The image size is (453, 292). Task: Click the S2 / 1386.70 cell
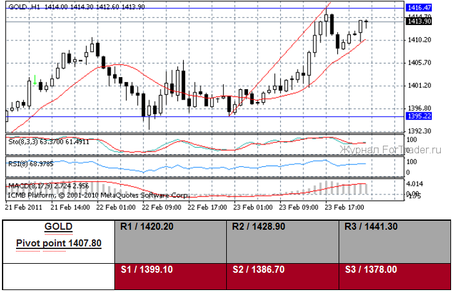click(x=283, y=277)
